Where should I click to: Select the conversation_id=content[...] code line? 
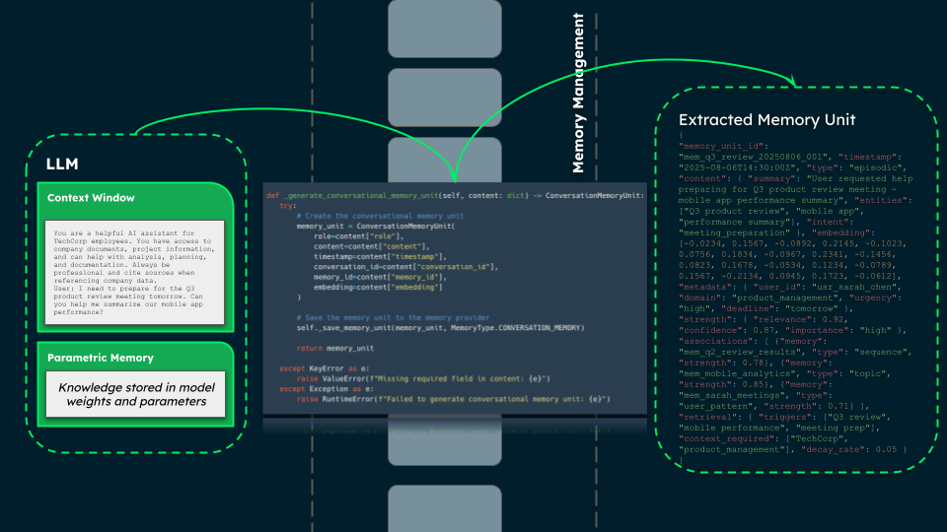pyautogui.click(x=405, y=267)
